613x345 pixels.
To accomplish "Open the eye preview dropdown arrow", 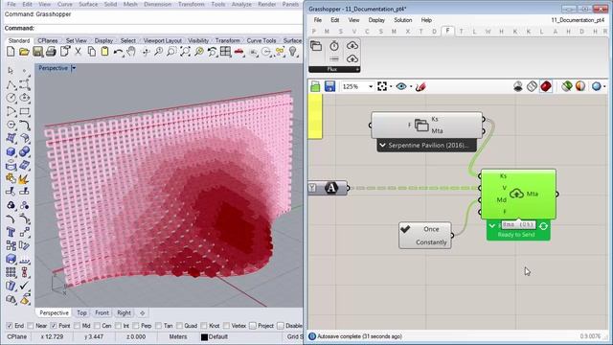I will tap(411, 87).
